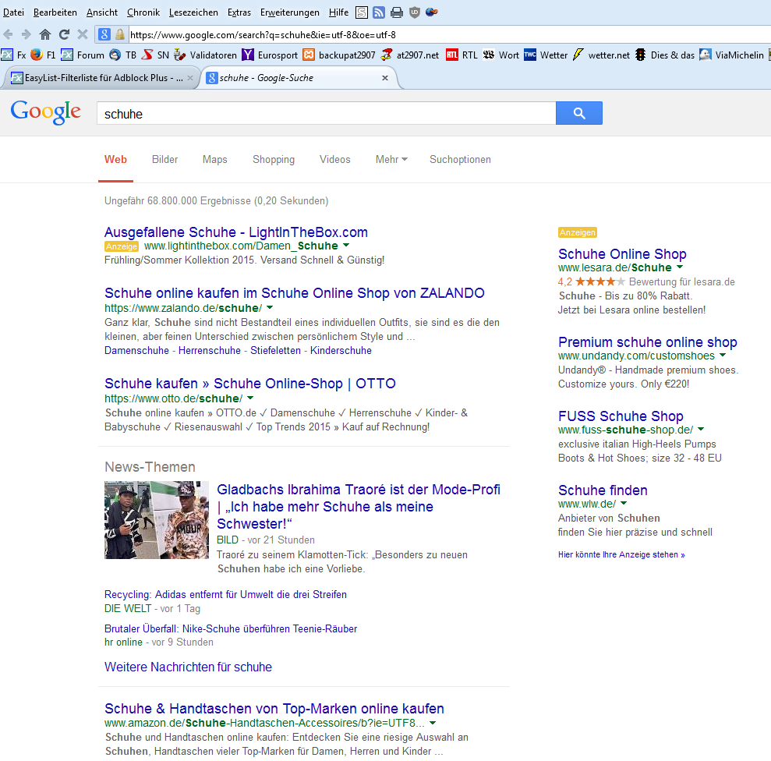Open the Wort bookmark
Image resolution: width=771 pixels, height=761 pixels.
pos(501,55)
